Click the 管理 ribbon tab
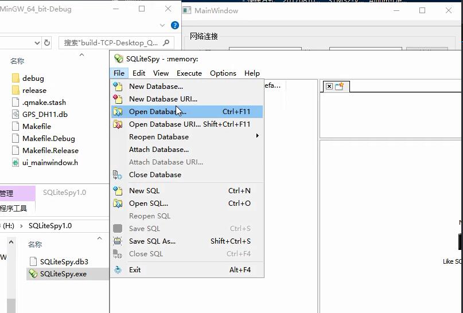463x313 pixels. (x=17, y=193)
